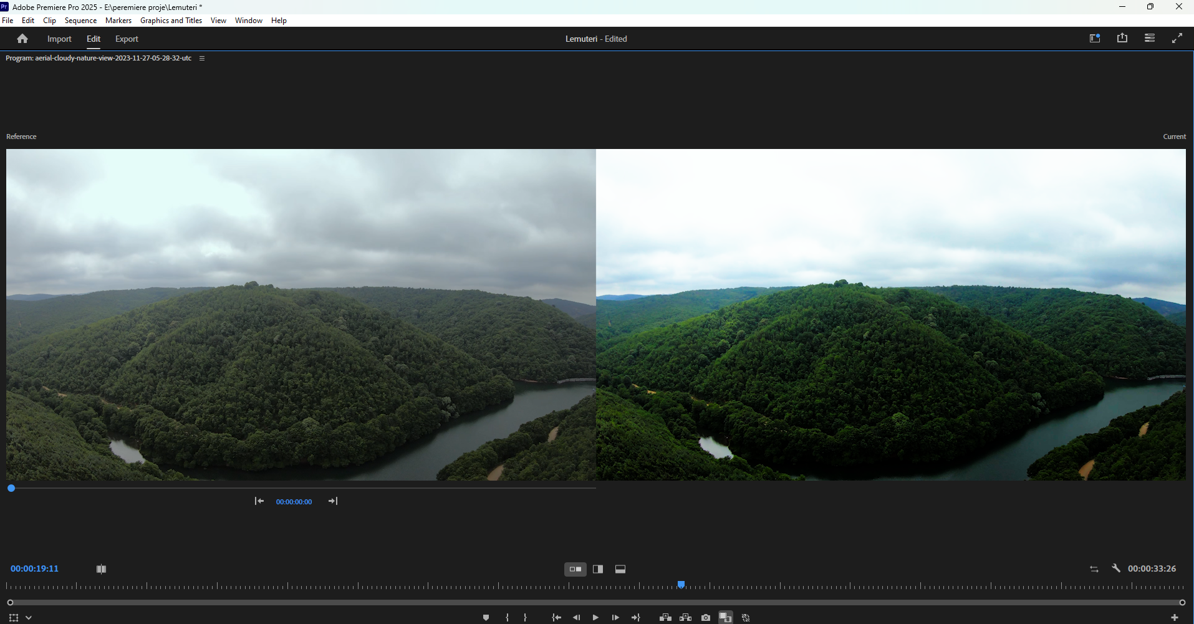Open the progress dashboard icon
The width and height of the screenshot is (1194, 624).
(x=1150, y=38)
